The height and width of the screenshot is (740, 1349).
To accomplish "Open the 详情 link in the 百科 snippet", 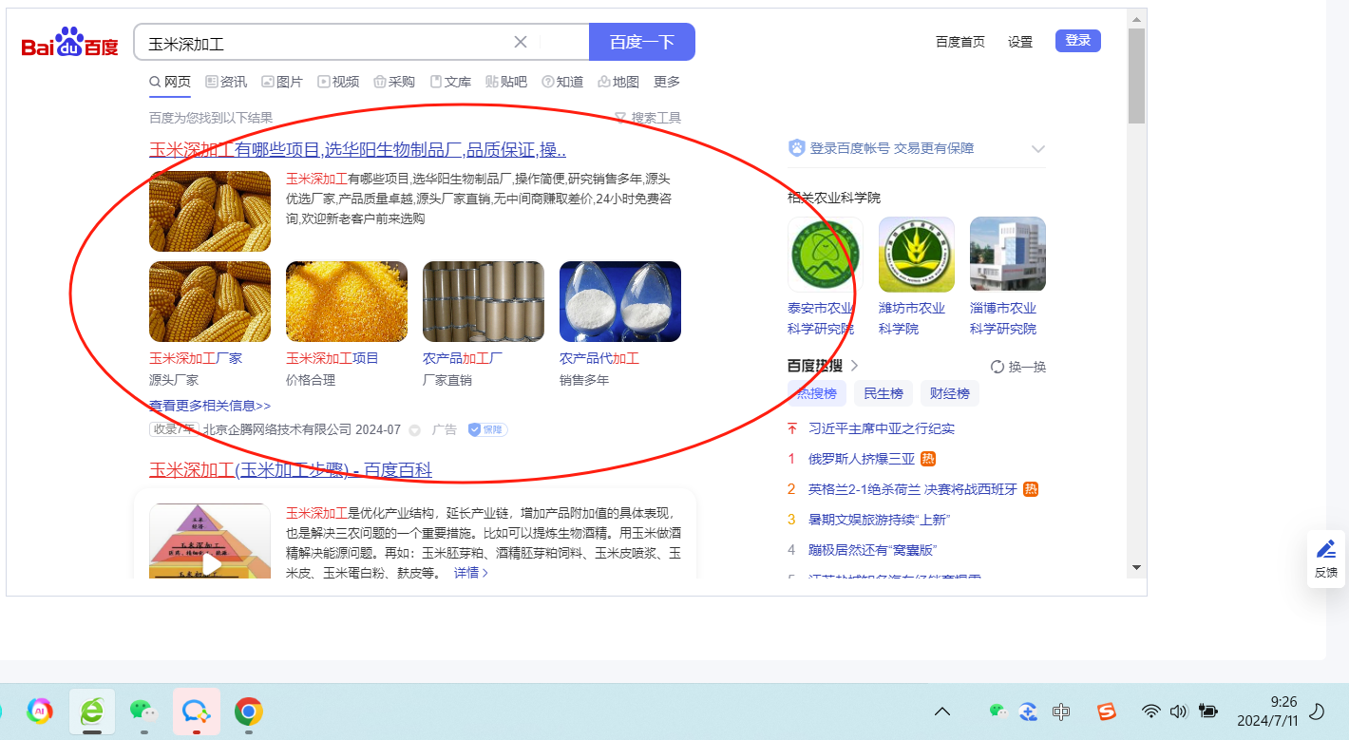I will tap(471, 573).
